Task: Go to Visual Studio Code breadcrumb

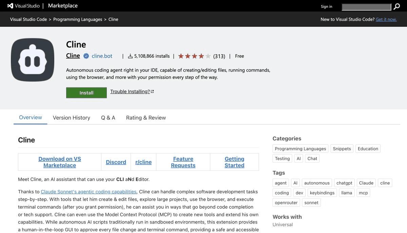Action: (x=28, y=19)
